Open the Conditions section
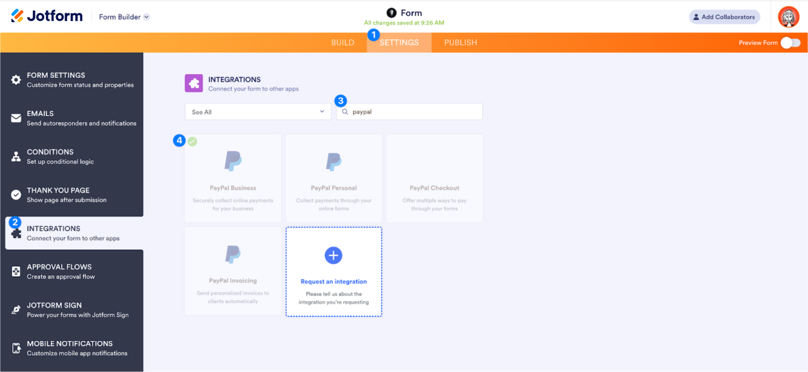 click(x=72, y=156)
